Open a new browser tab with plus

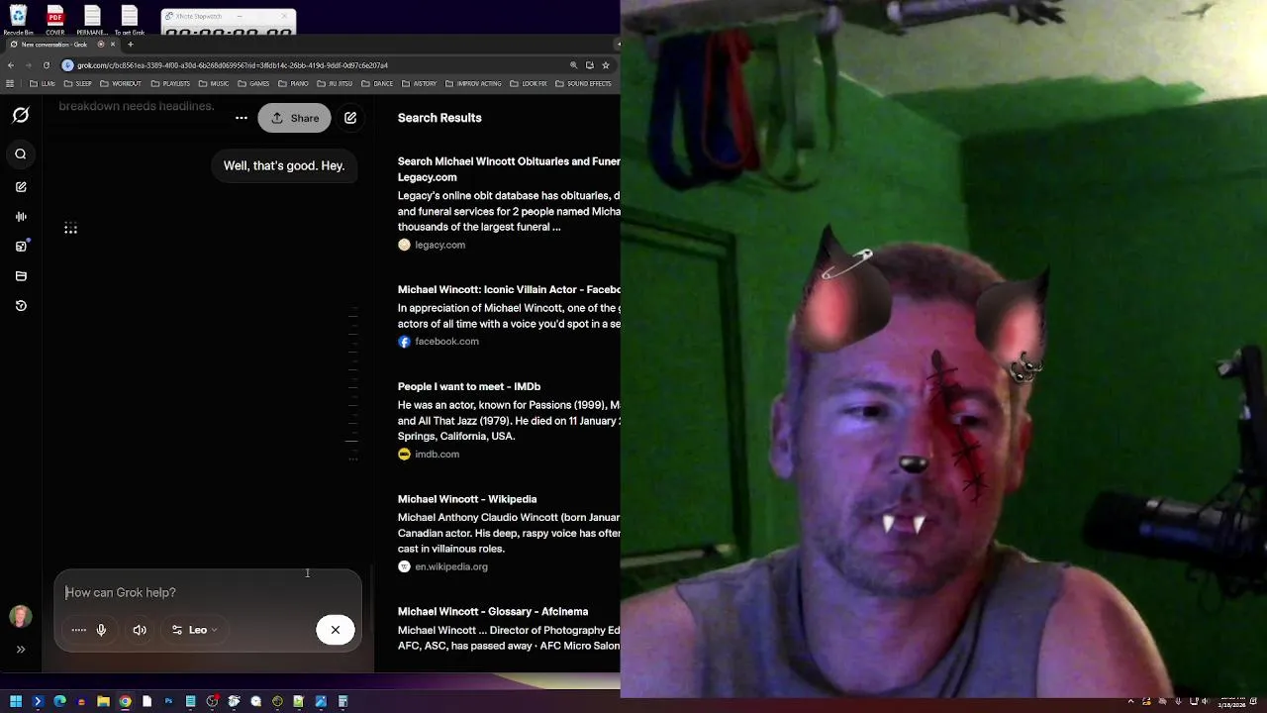tap(130, 45)
